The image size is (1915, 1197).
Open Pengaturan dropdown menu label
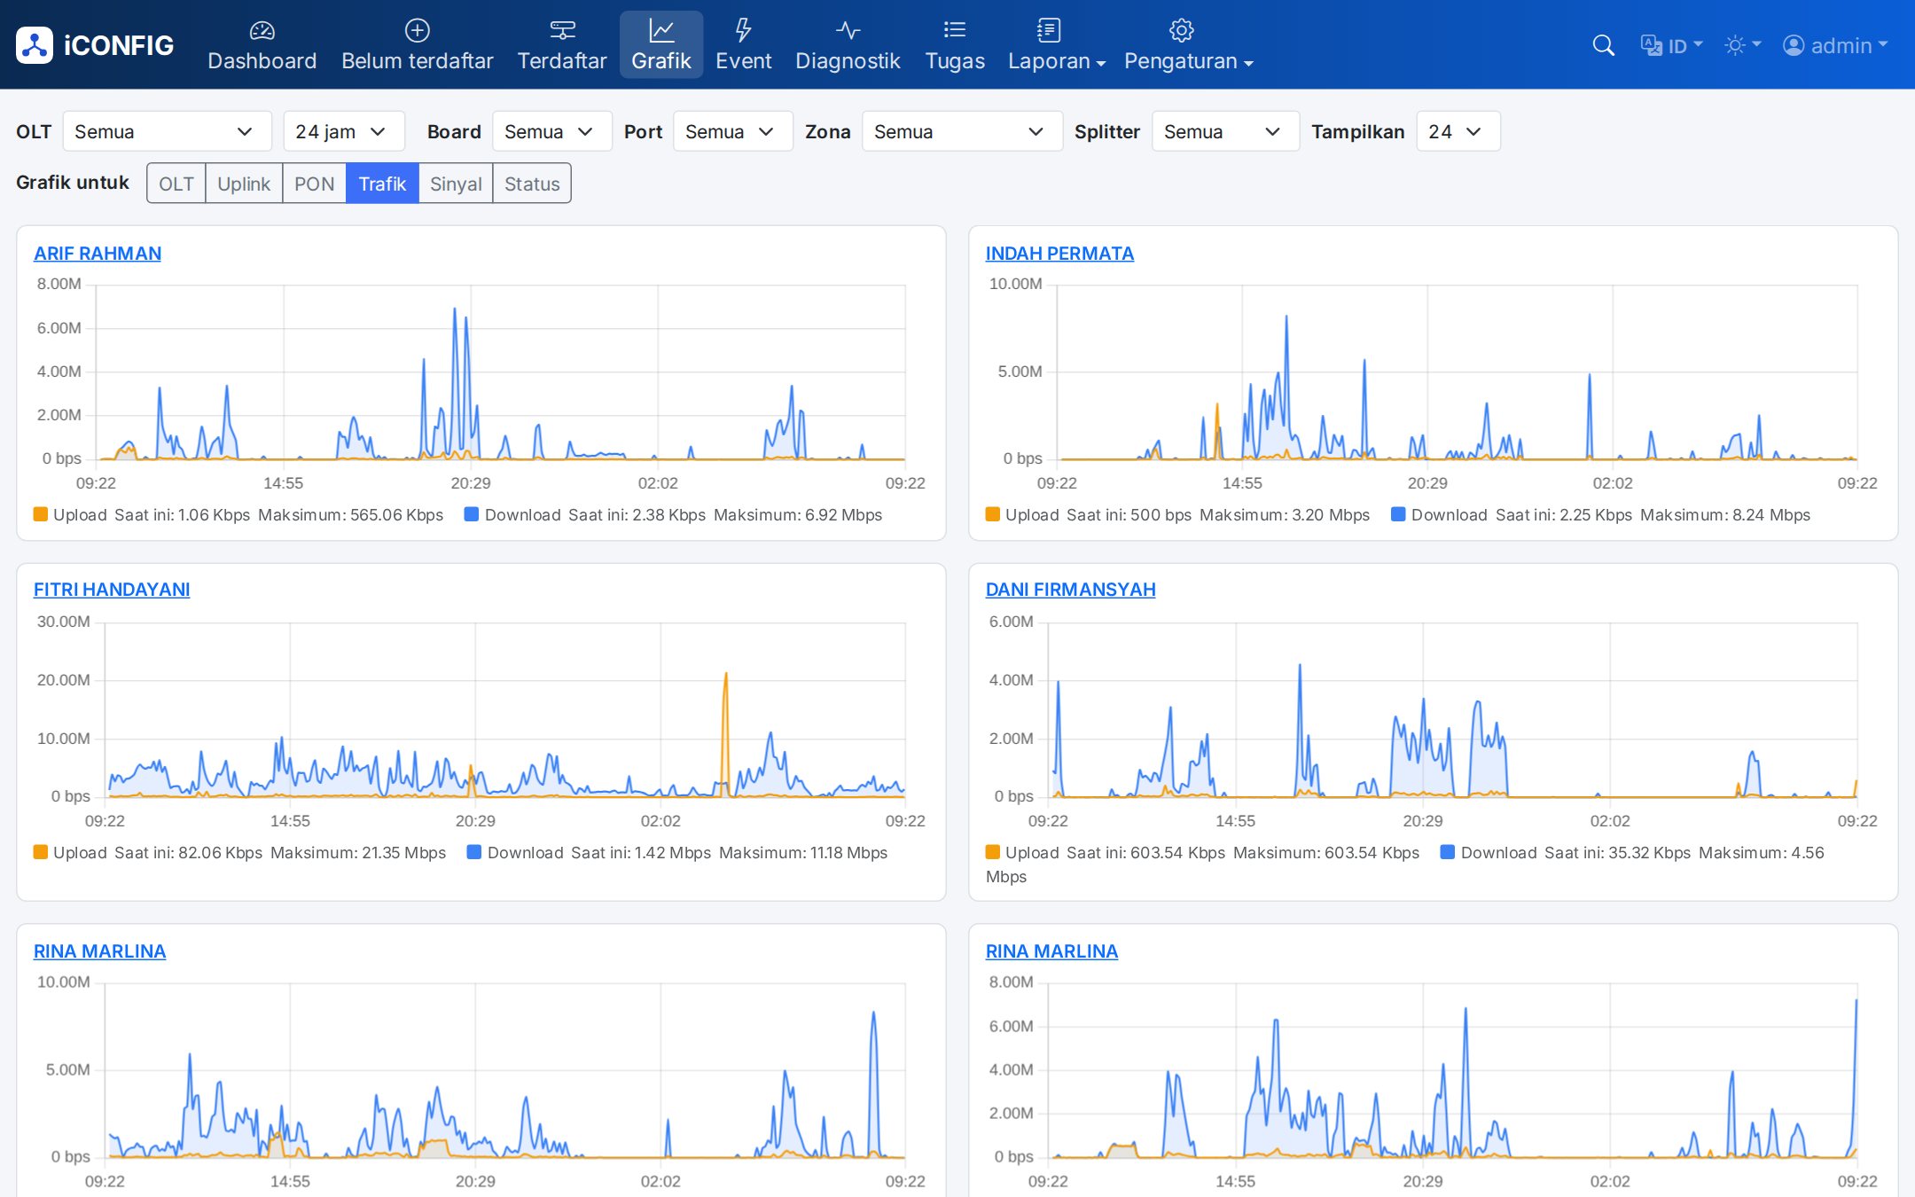(x=1189, y=60)
